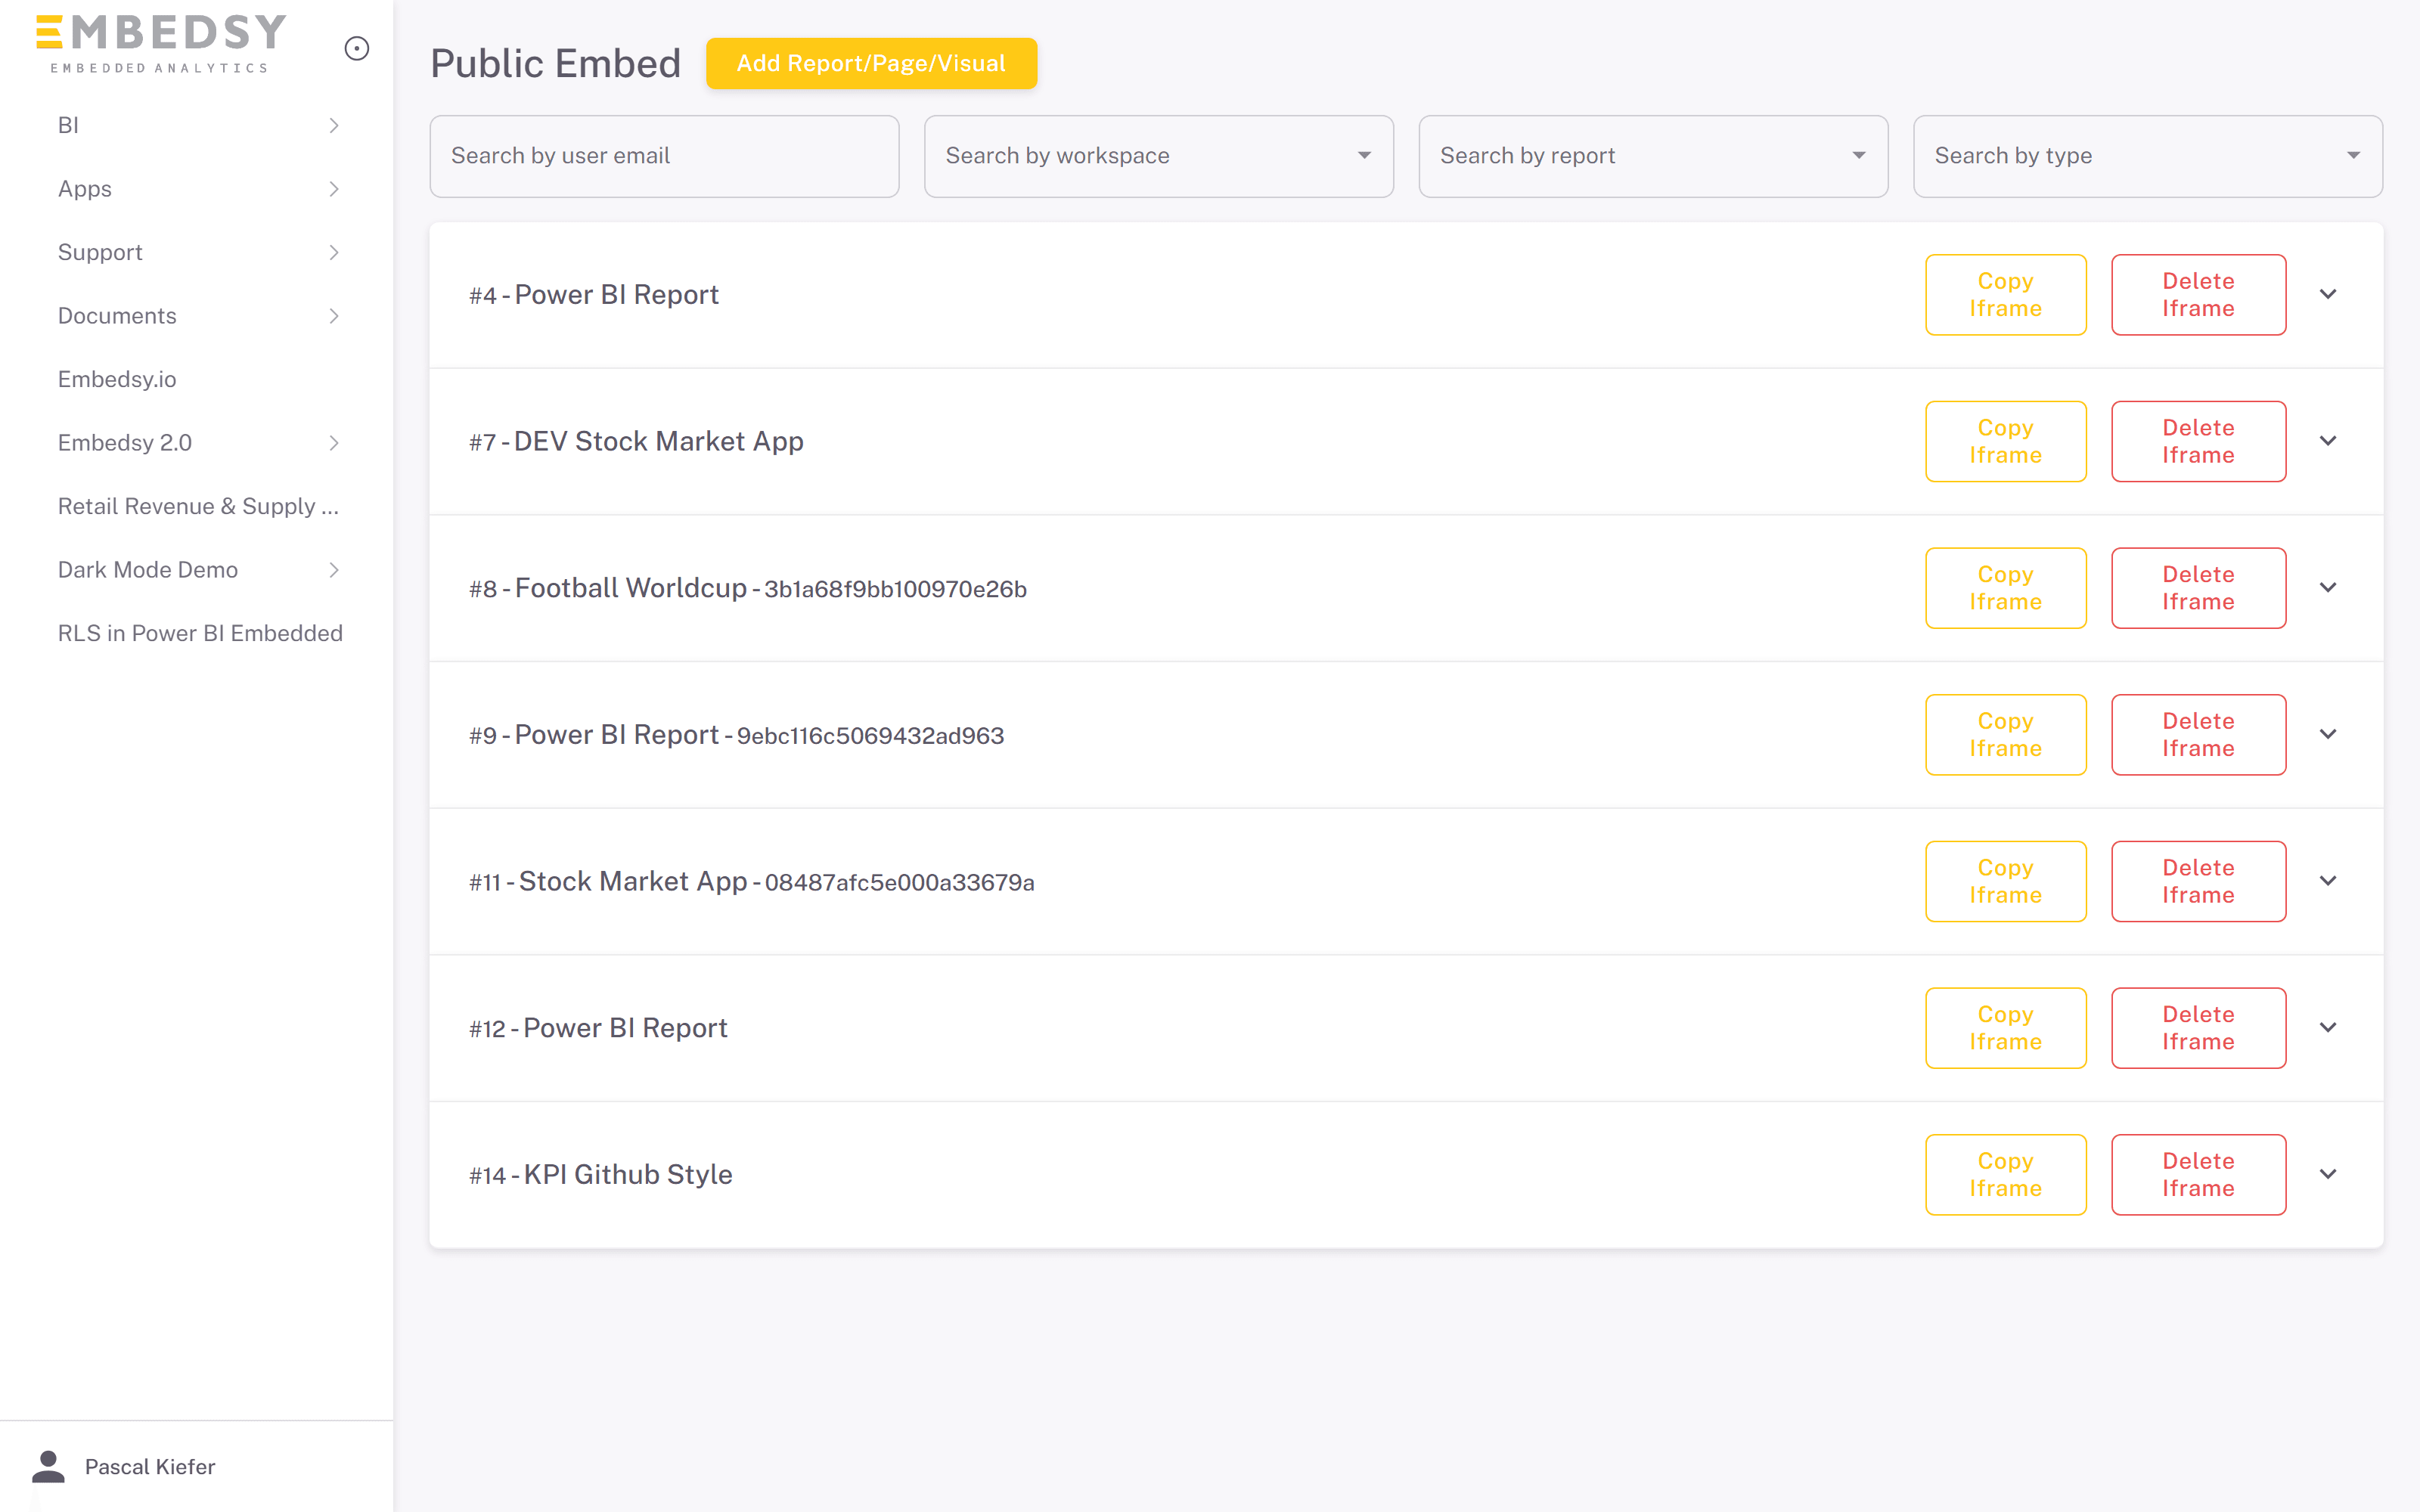Open the Search by report dropdown

tap(1653, 156)
